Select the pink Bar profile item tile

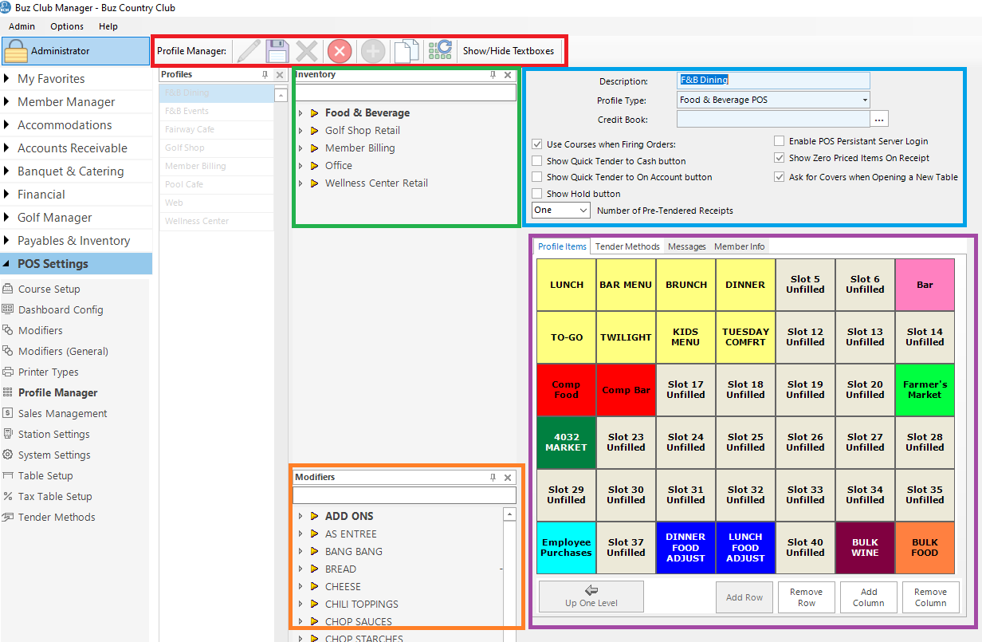point(925,285)
